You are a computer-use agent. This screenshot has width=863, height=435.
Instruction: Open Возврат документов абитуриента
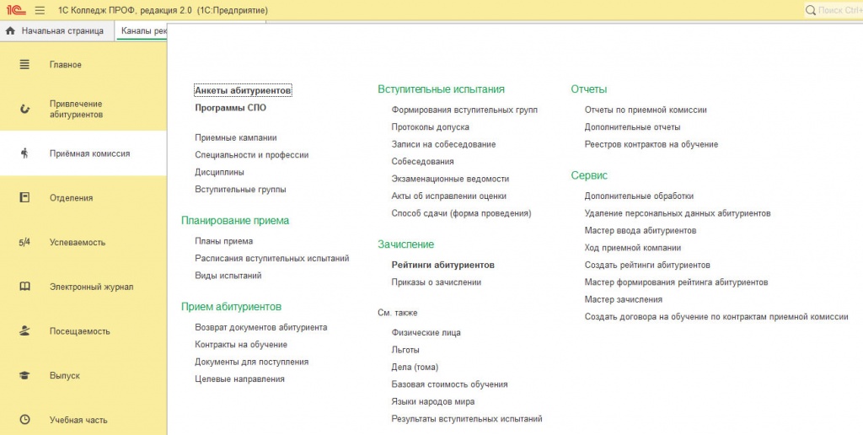pyautogui.click(x=261, y=327)
